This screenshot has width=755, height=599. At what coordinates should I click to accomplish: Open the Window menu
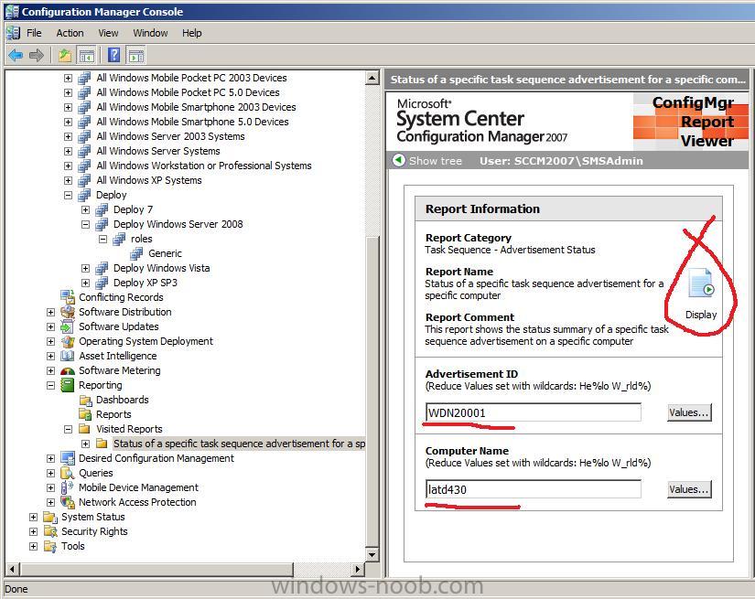tap(150, 33)
